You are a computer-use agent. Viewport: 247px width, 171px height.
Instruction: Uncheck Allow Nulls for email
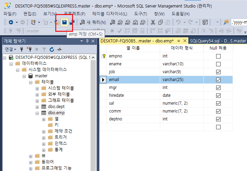pyautogui.click(x=218, y=80)
